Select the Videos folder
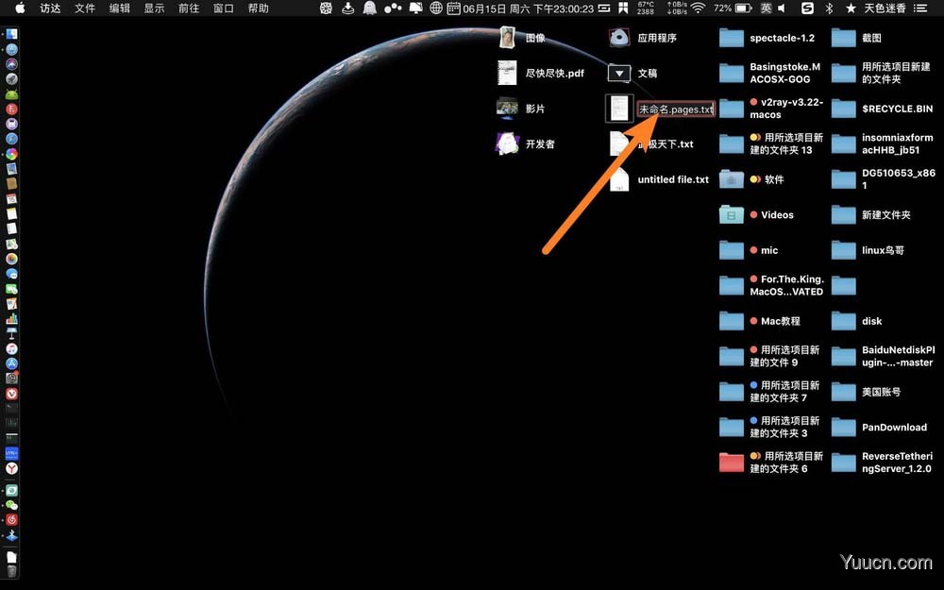Viewport: 944px width, 590px height. click(732, 215)
